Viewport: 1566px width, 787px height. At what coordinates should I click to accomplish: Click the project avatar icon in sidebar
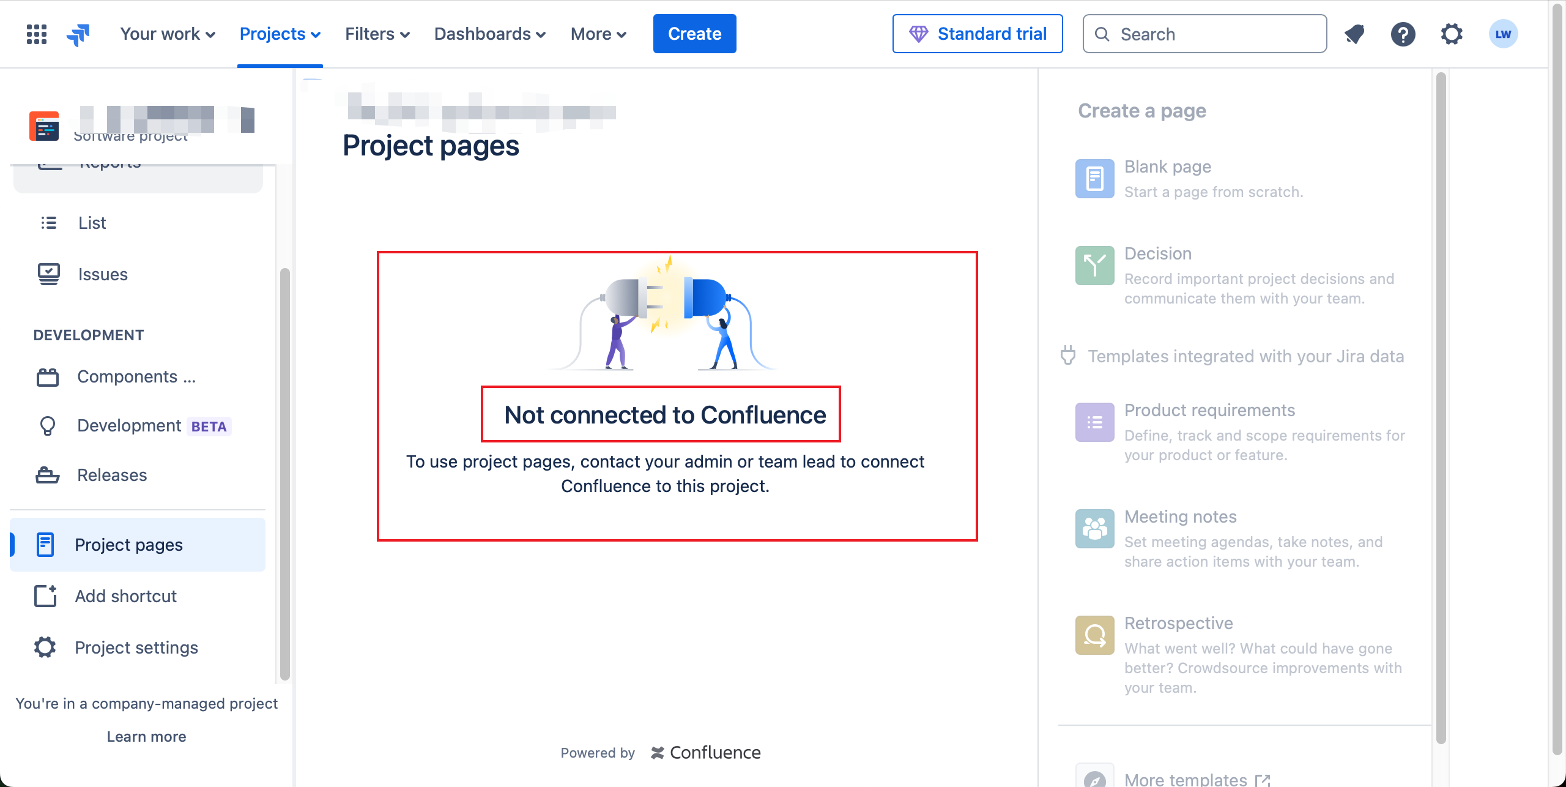[x=44, y=126]
